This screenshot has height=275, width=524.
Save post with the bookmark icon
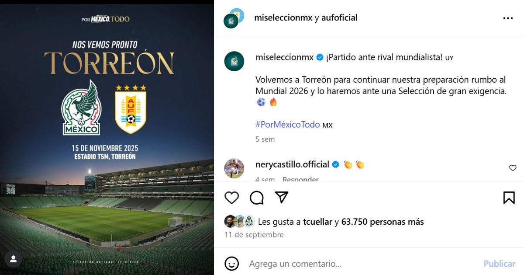pyautogui.click(x=509, y=198)
